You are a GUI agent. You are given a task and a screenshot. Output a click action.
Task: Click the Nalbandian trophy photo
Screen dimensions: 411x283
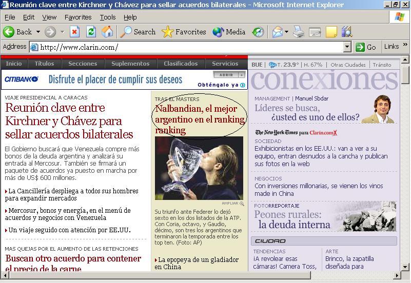199,168
